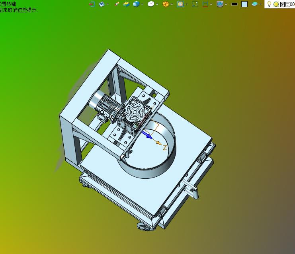Screen dimensions: 295x254
Task: Expand the white cube style dropdown arrow
Action: tap(157, 4)
